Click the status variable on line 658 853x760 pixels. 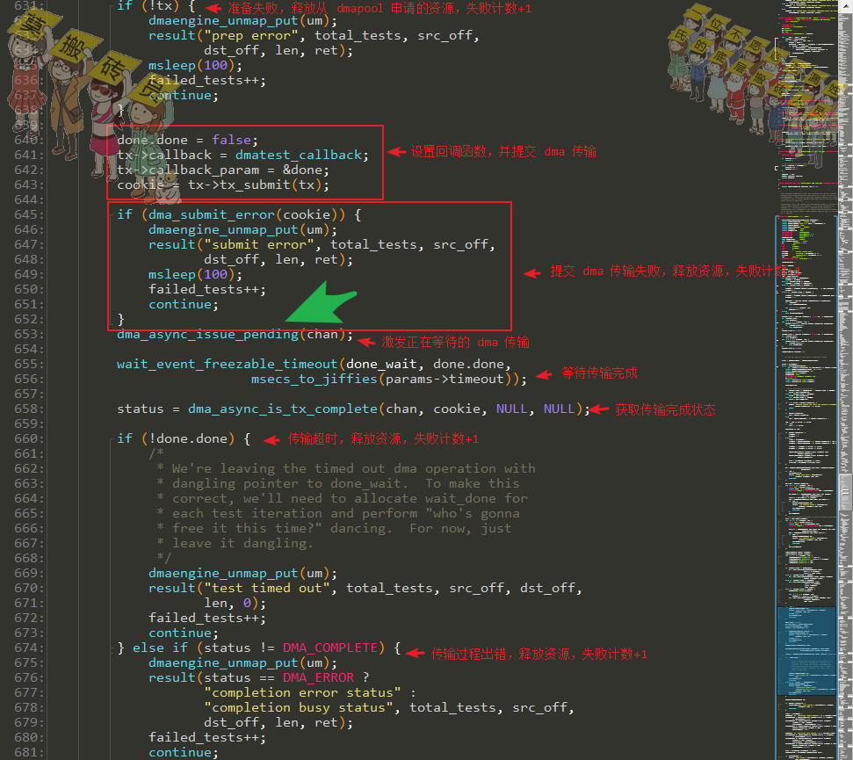click(141, 409)
